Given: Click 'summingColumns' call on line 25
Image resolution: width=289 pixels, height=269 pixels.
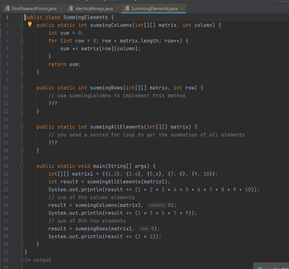Looking at the screenshot, I should point(96,205).
